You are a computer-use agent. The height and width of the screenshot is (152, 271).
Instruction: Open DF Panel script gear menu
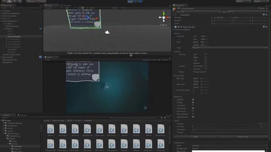[266, 27]
